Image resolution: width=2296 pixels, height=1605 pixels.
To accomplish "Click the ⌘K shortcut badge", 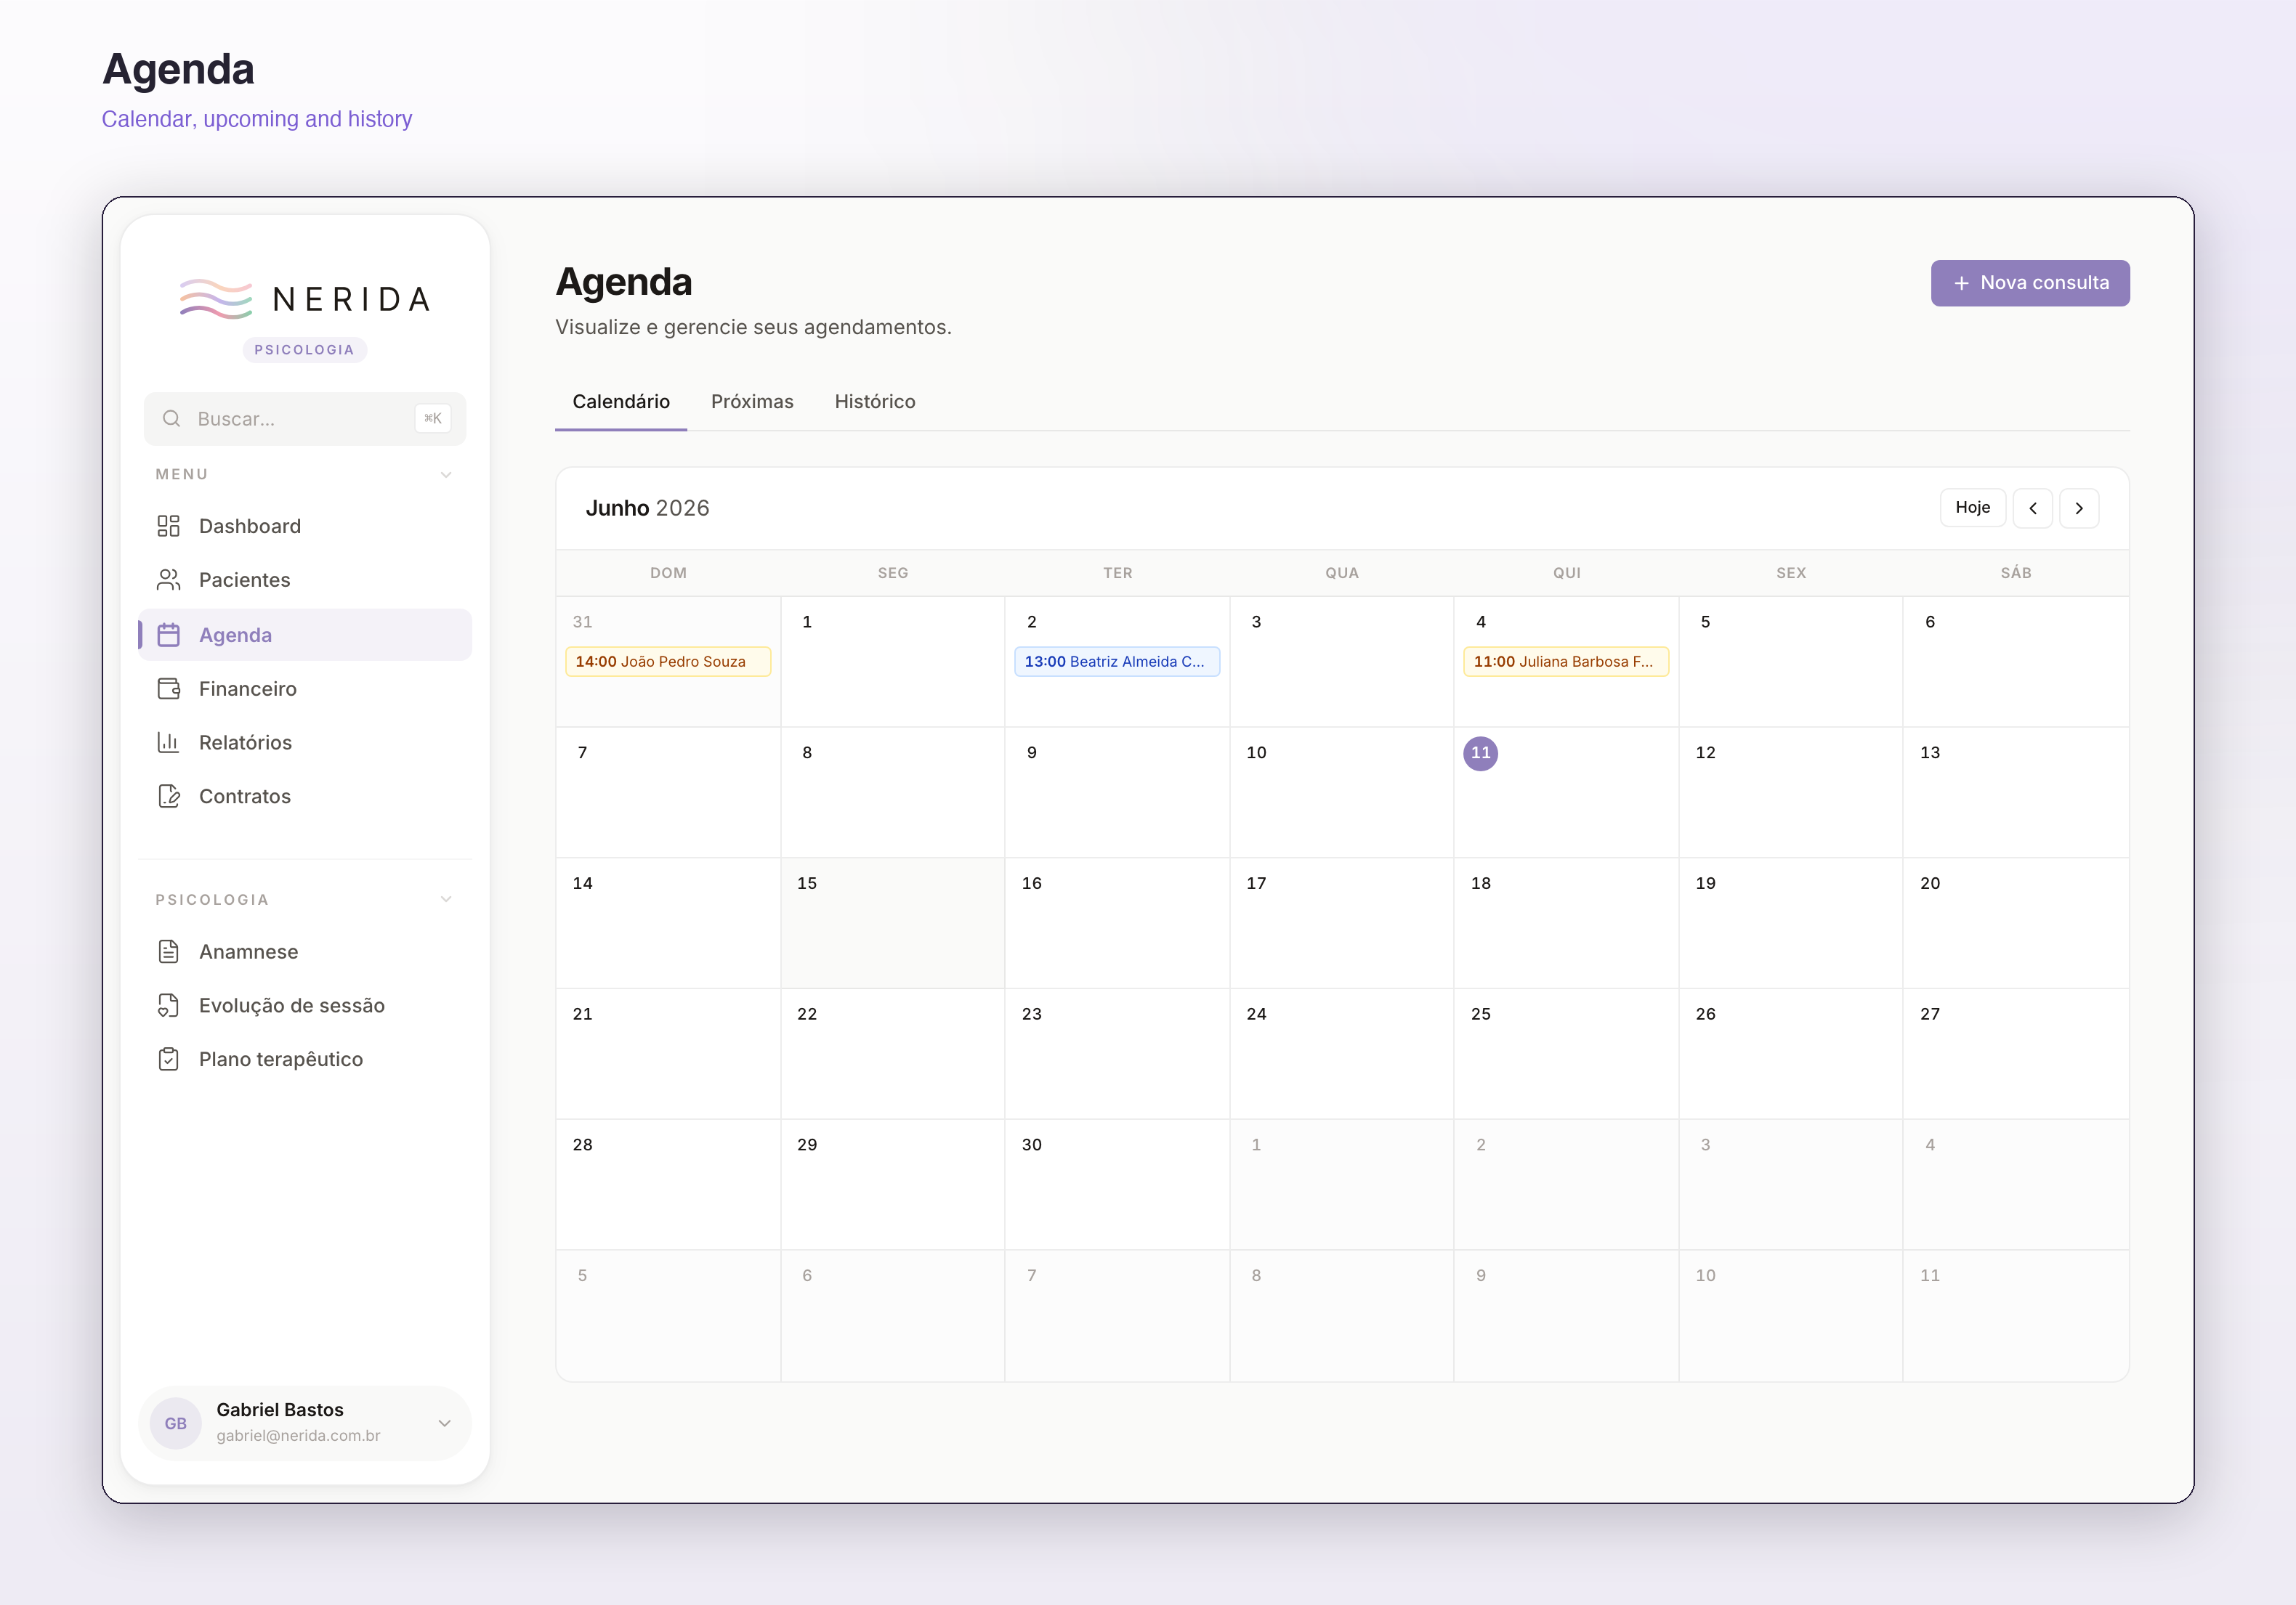I will (x=433, y=419).
